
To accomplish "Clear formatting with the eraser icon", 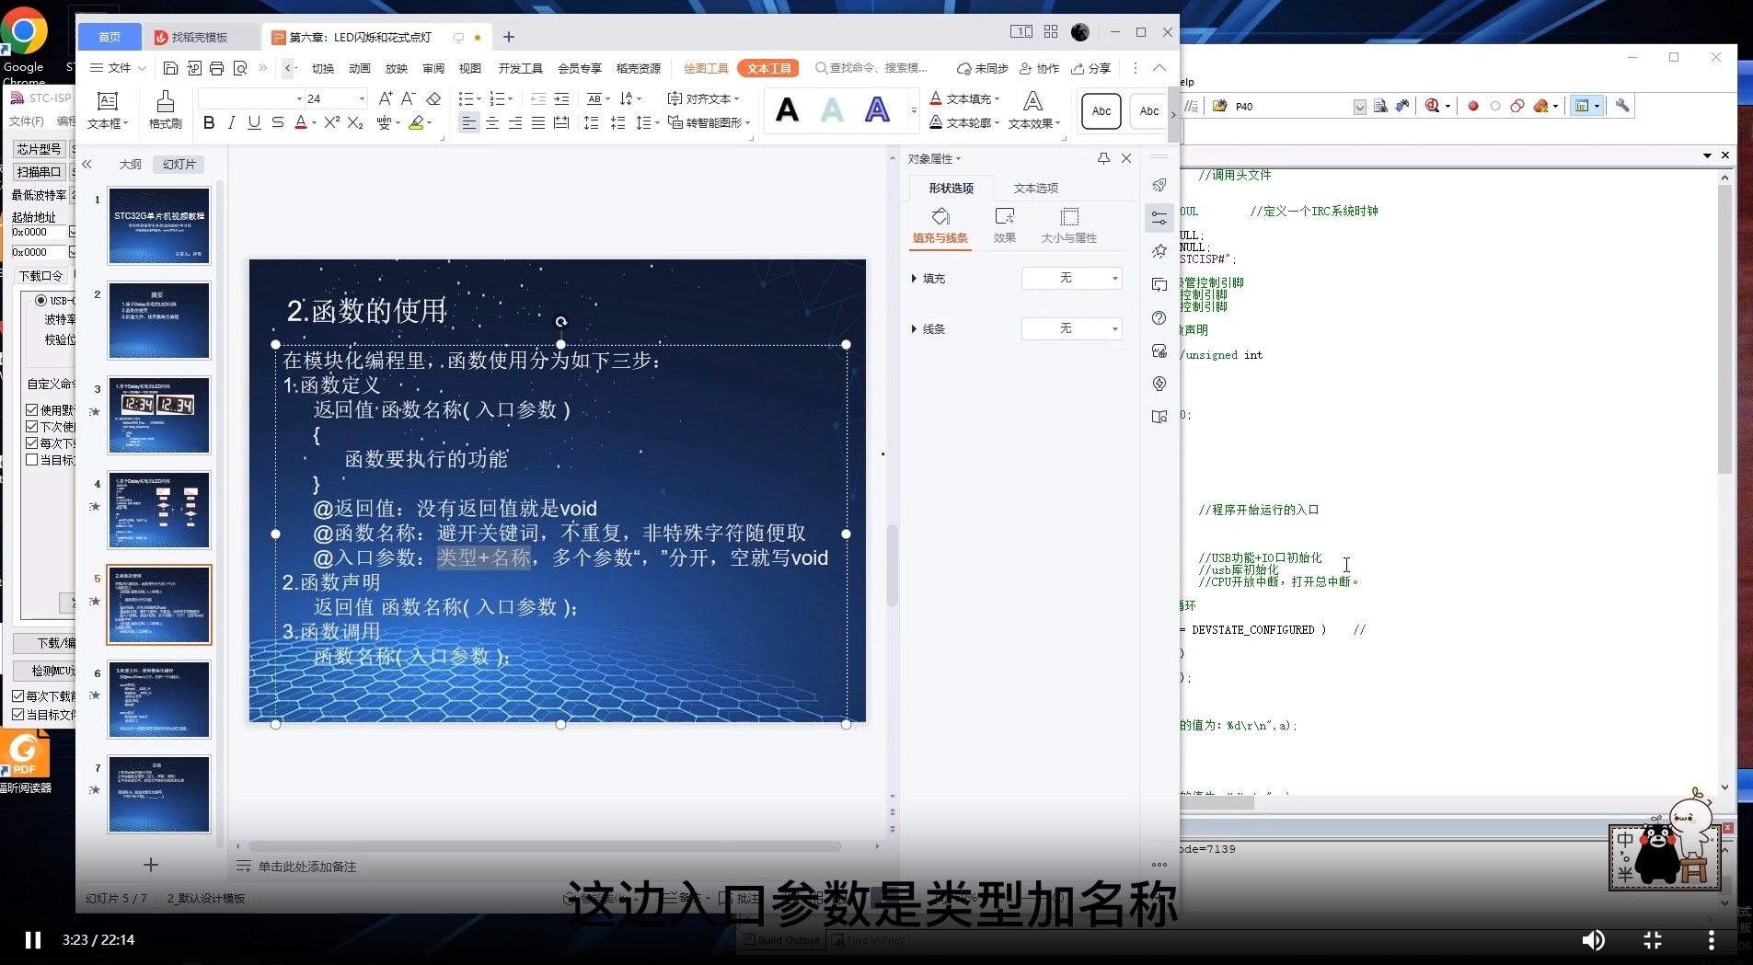I will click(x=433, y=98).
